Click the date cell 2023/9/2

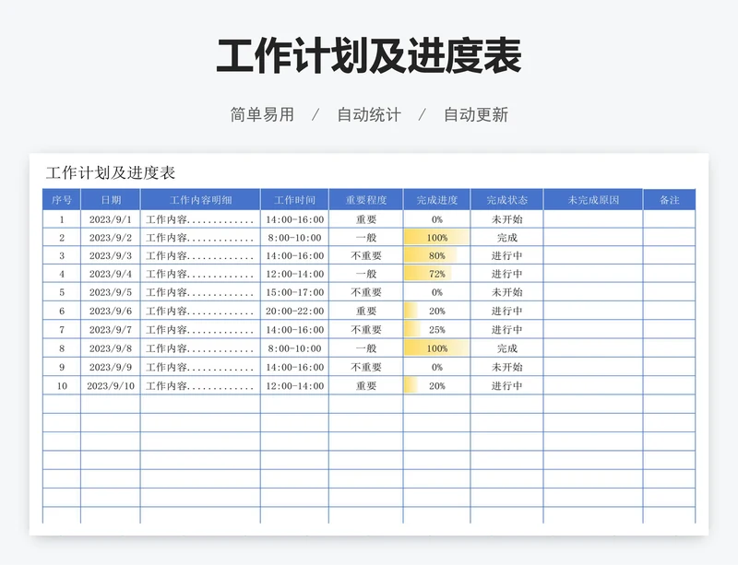click(x=111, y=238)
